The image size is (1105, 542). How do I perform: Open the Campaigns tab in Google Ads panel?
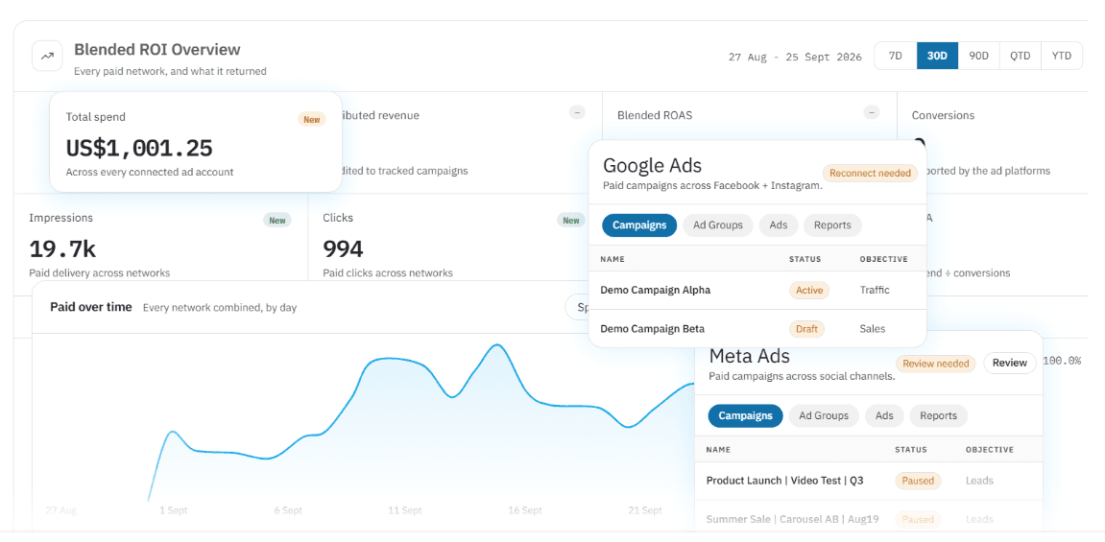tap(639, 225)
